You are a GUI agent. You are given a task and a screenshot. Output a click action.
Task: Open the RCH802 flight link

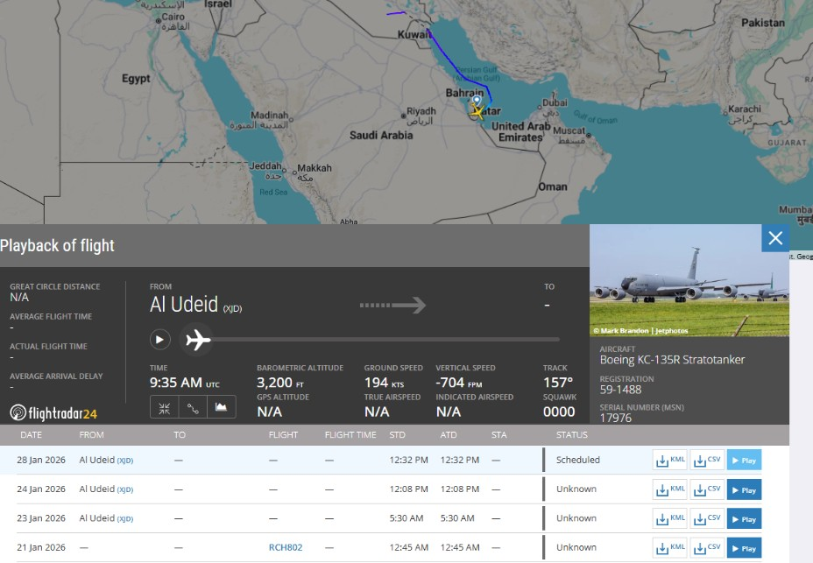click(286, 547)
